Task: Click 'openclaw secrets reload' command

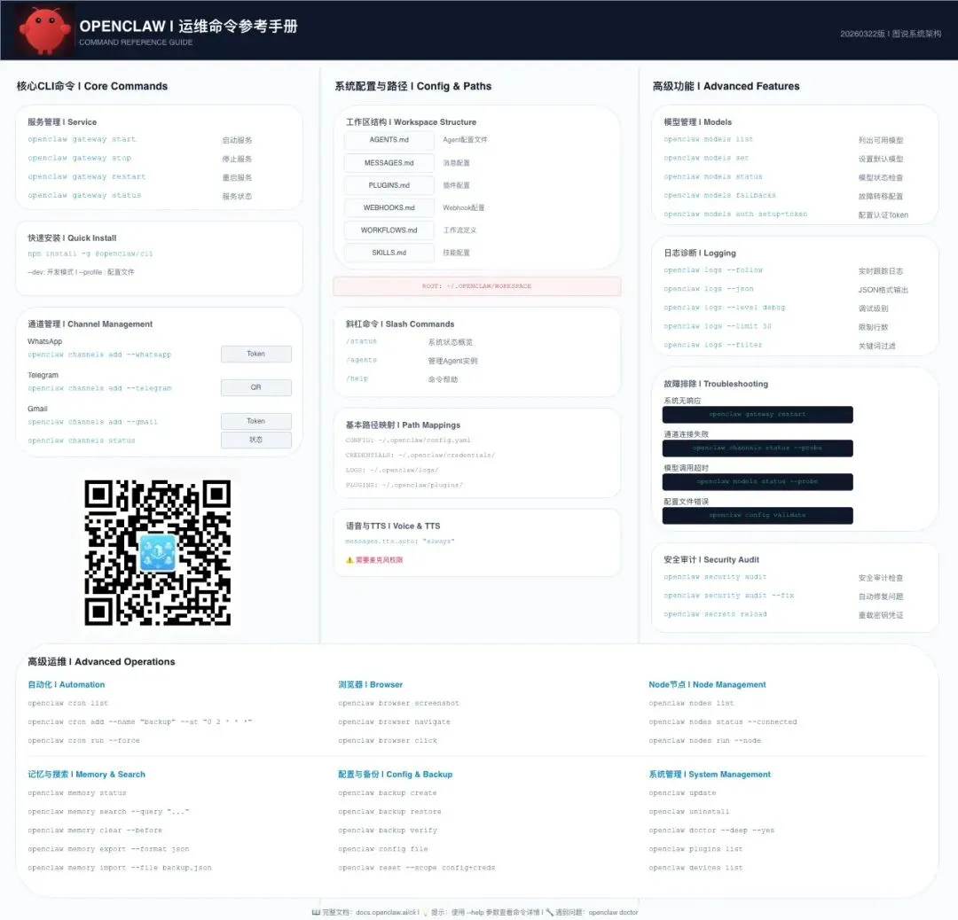Action: coord(716,614)
